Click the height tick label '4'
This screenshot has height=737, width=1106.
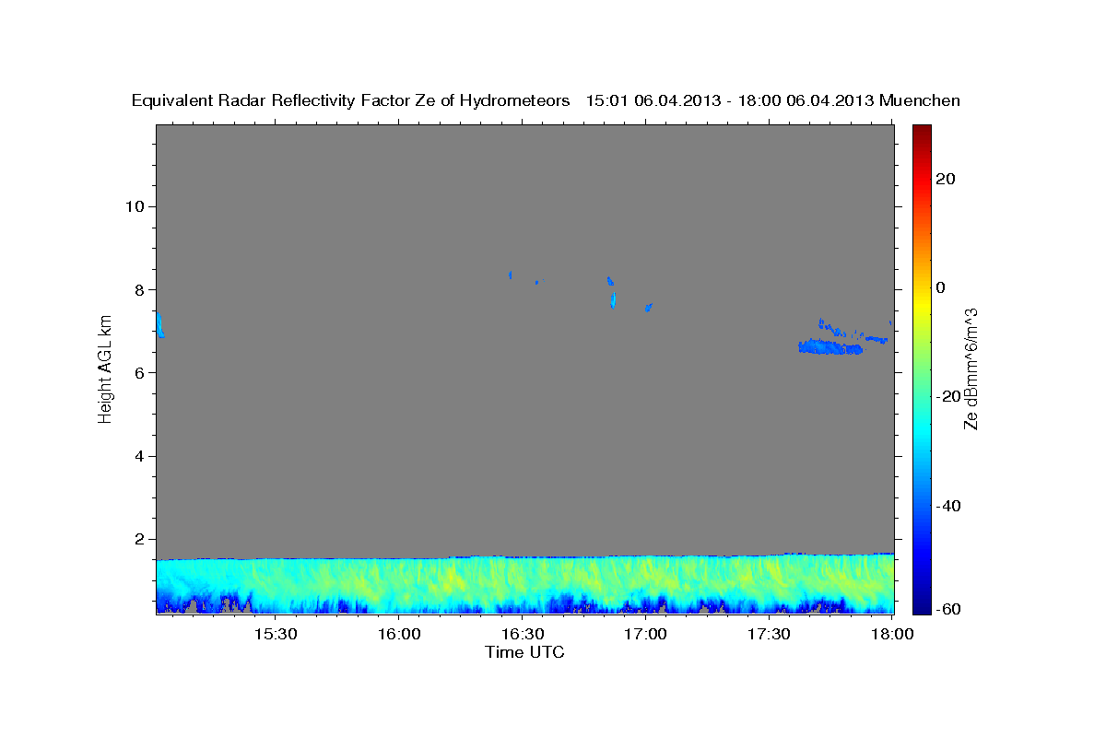coord(139,456)
